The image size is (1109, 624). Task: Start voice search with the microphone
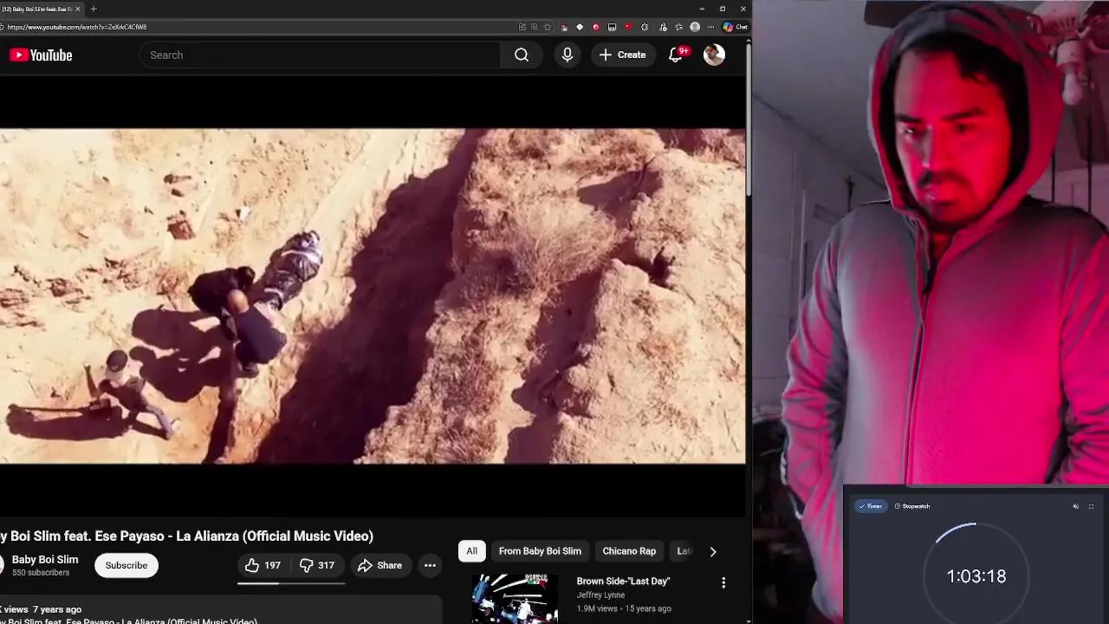pyautogui.click(x=567, y=55)
